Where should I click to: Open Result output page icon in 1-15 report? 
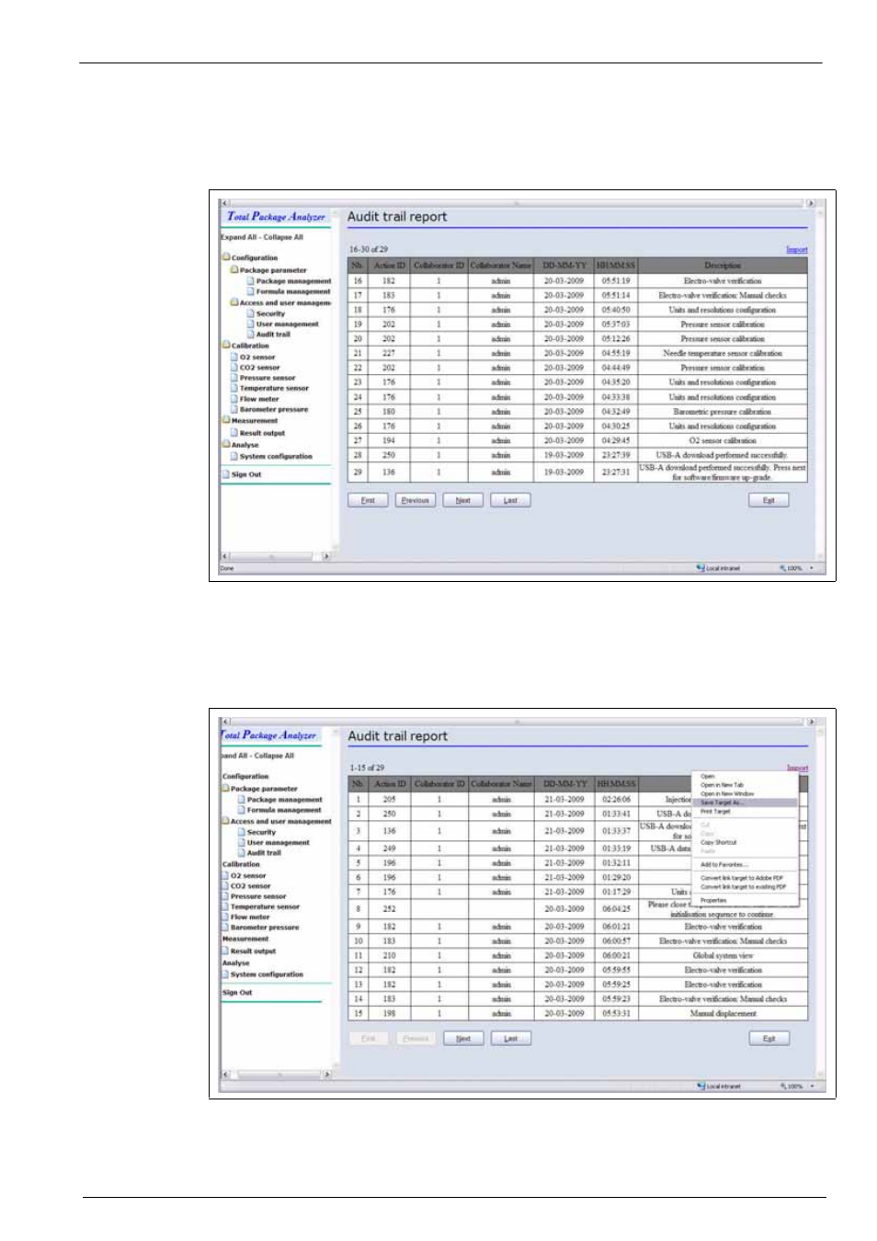pyautogui.click(x=225, y=951)
